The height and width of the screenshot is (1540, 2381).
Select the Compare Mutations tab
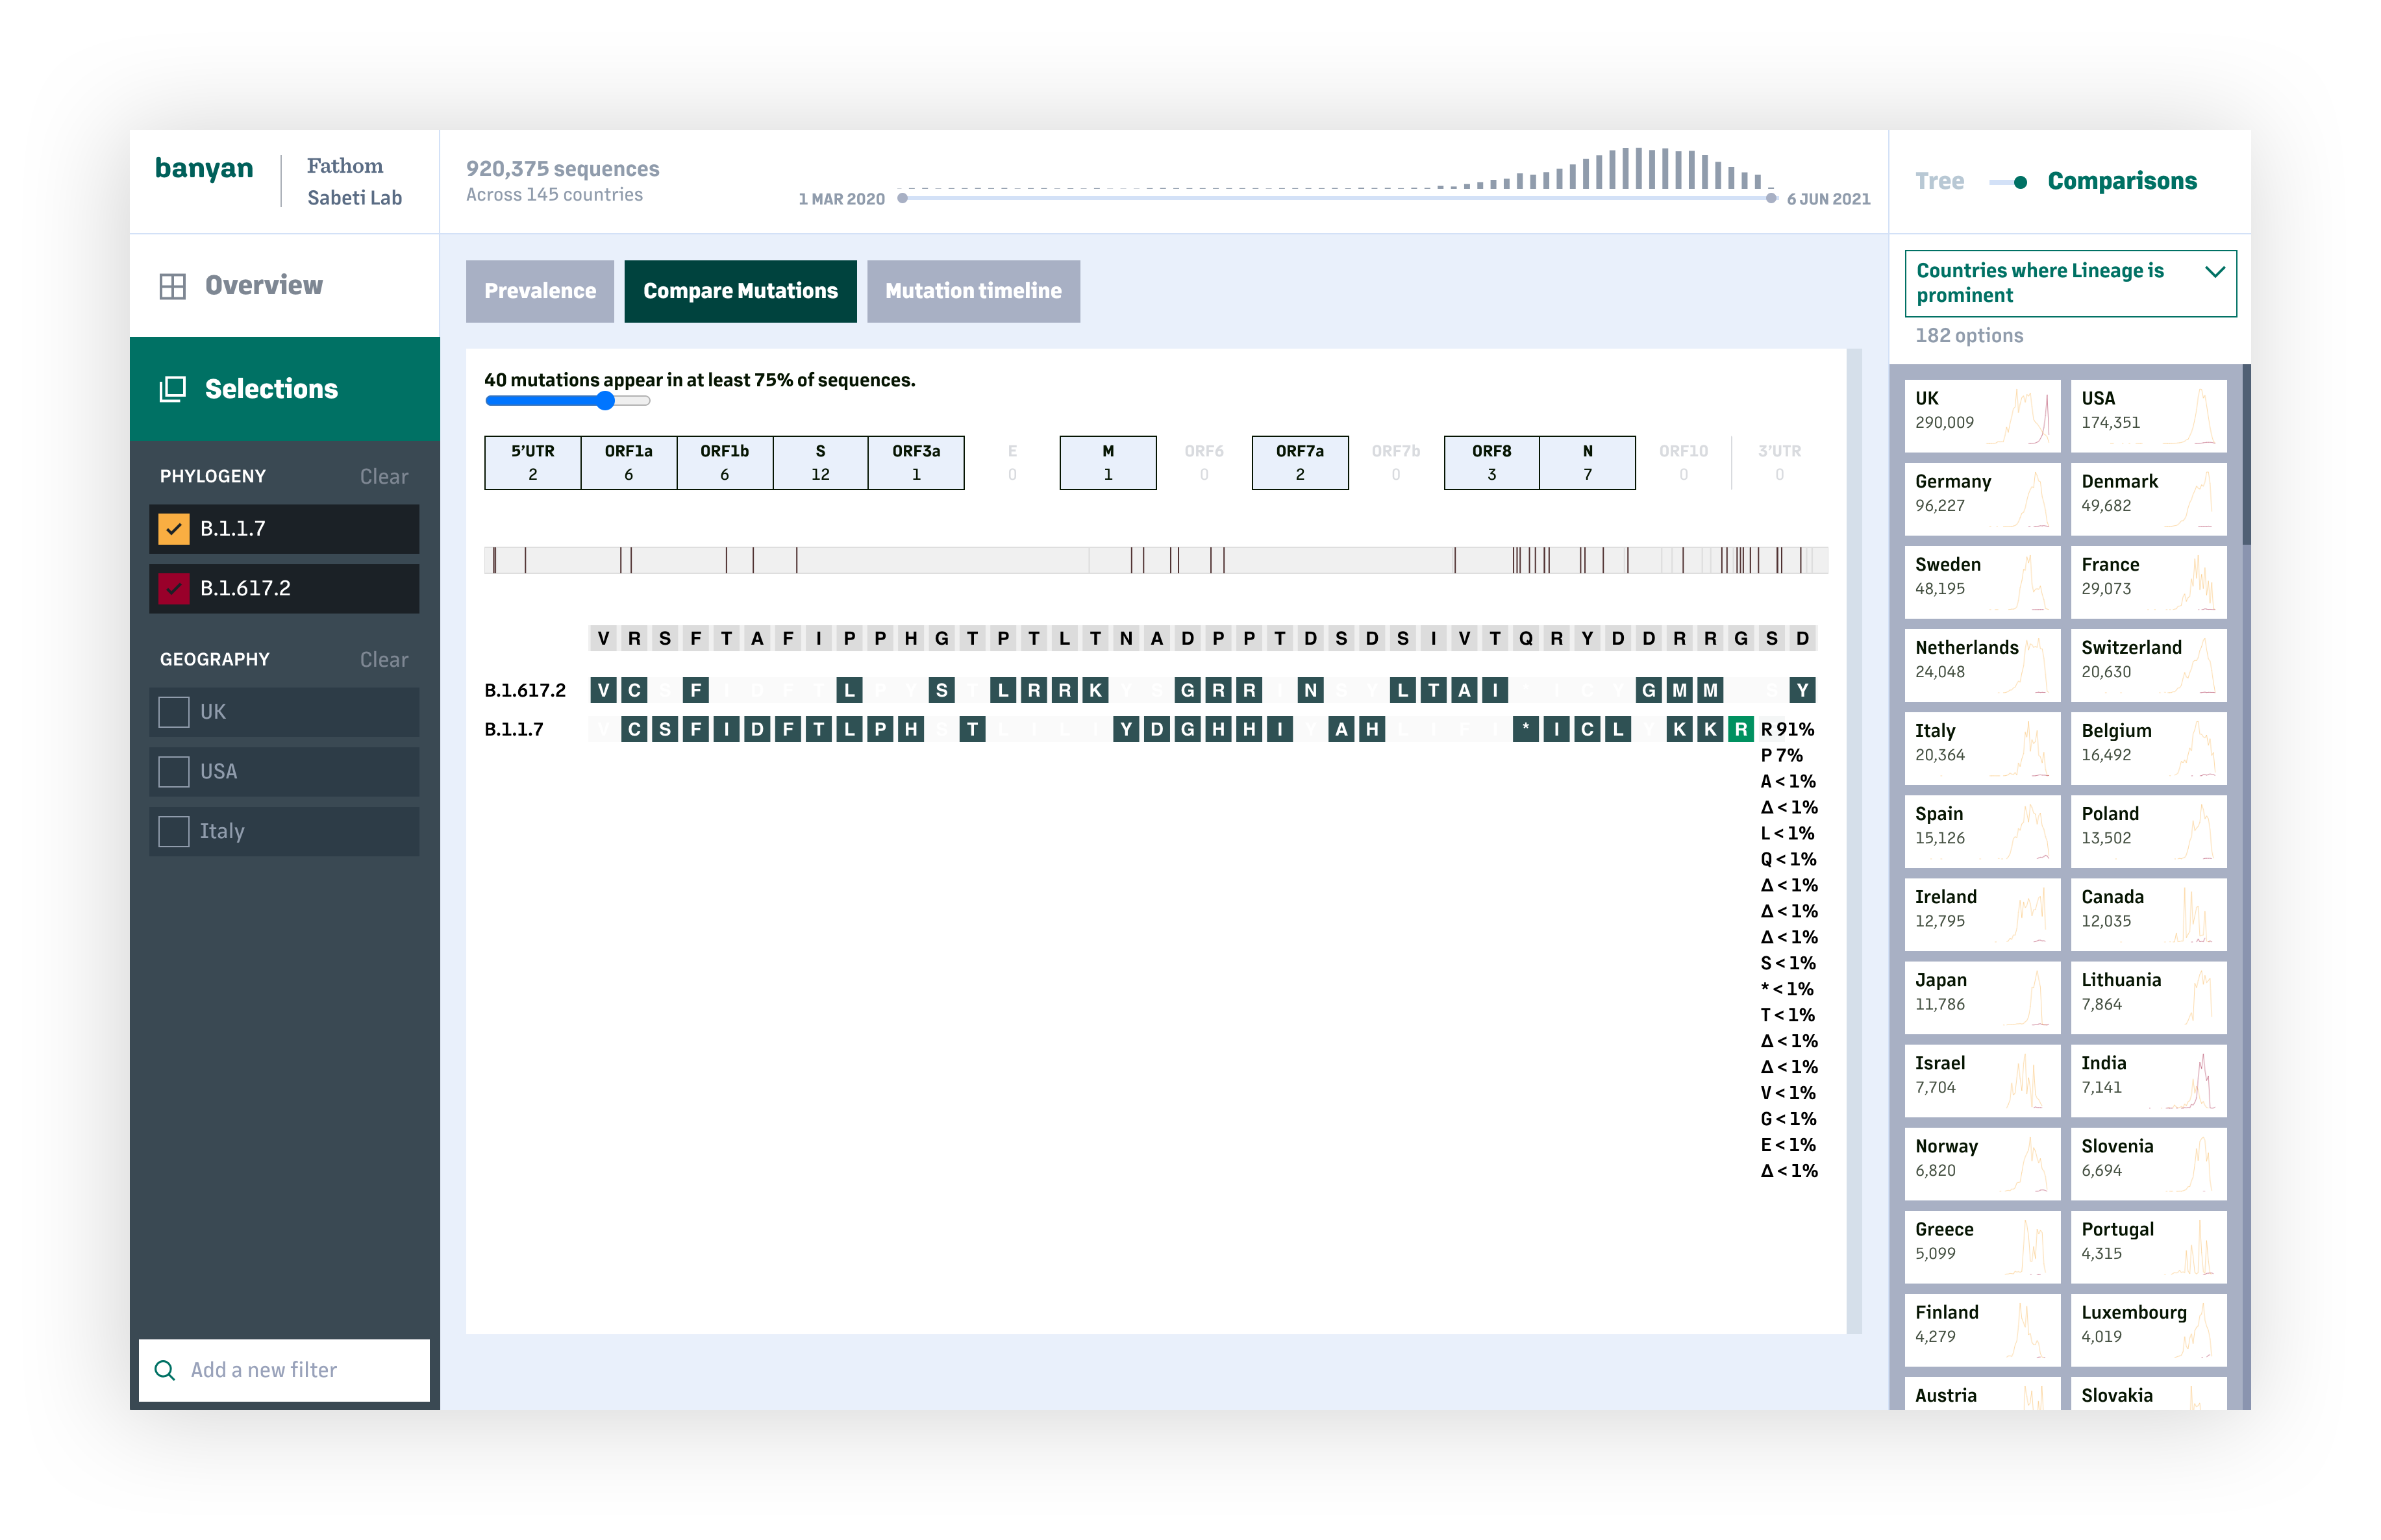740,291
